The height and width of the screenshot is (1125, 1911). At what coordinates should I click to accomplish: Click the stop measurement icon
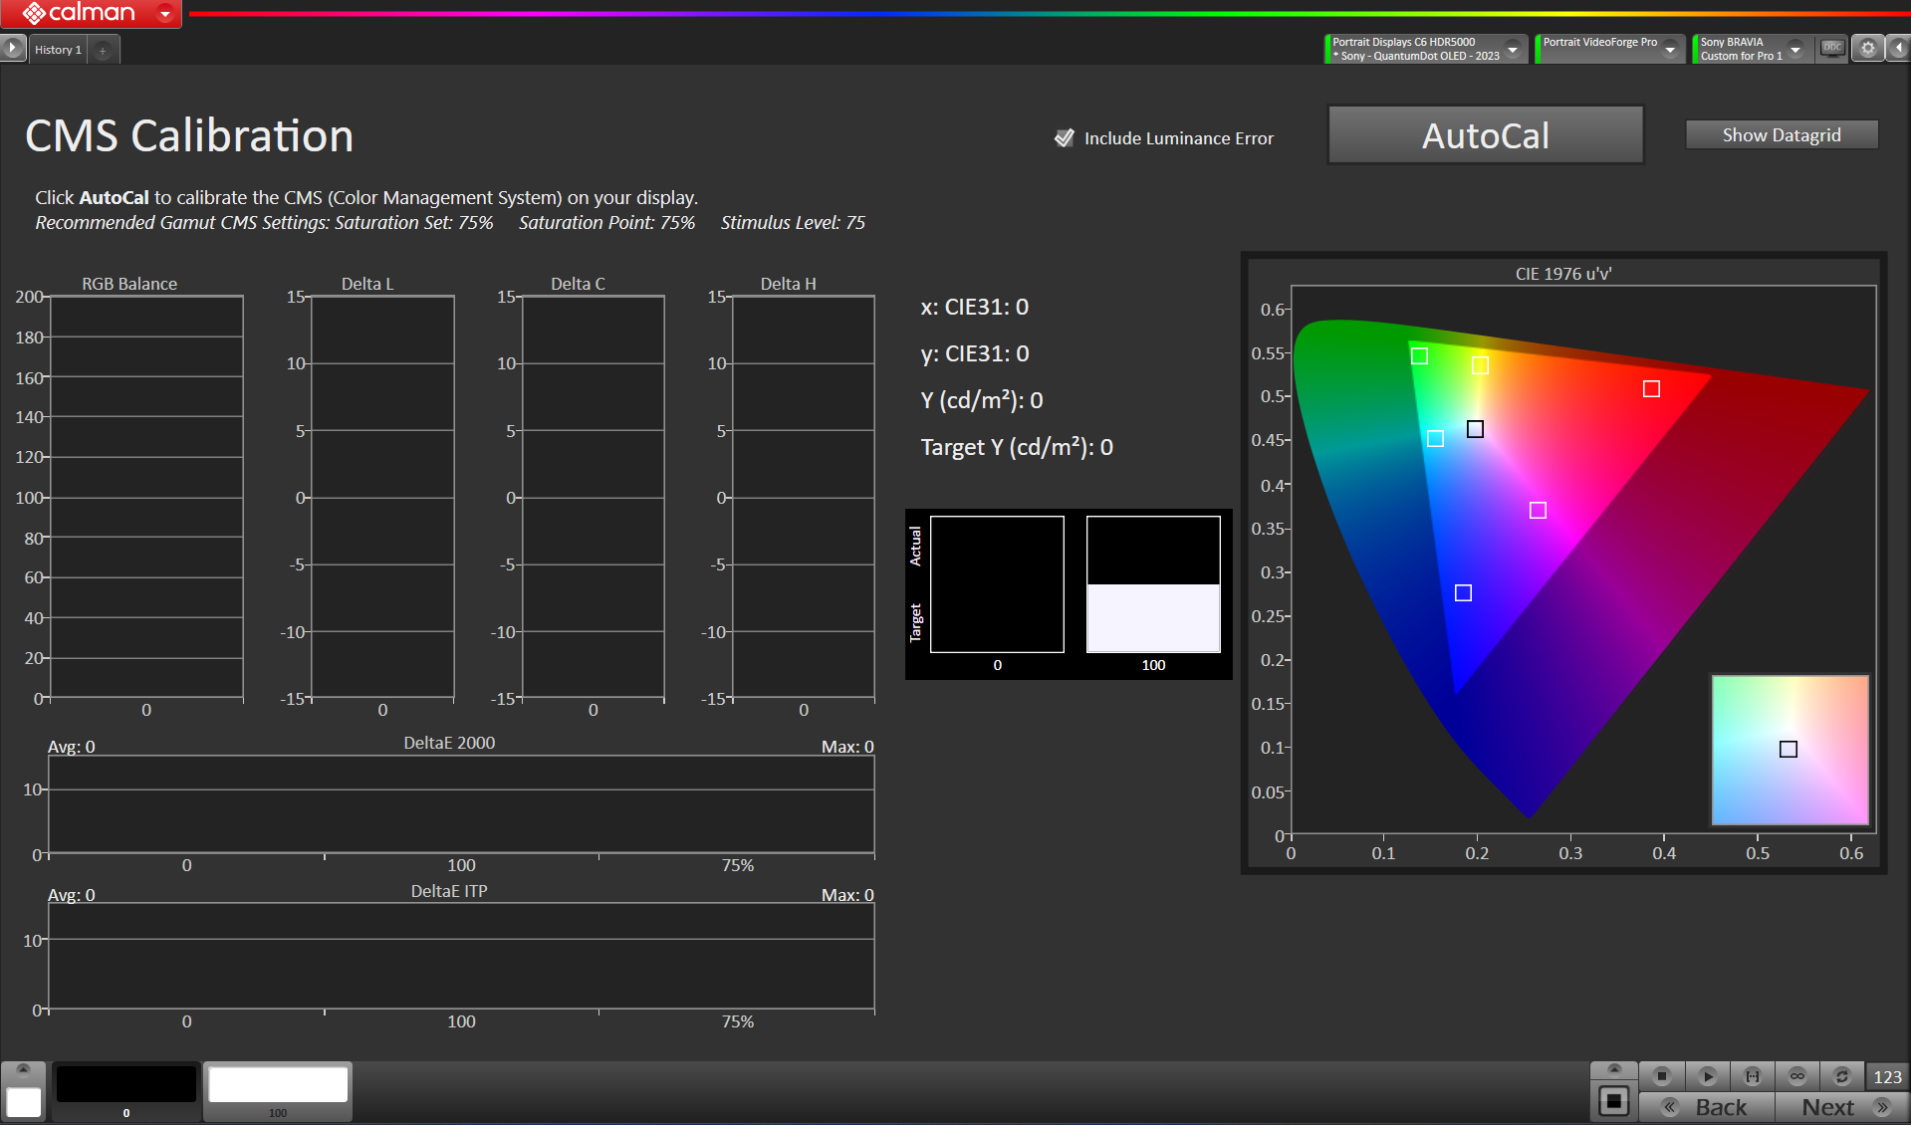(x=1661, y=1076)
